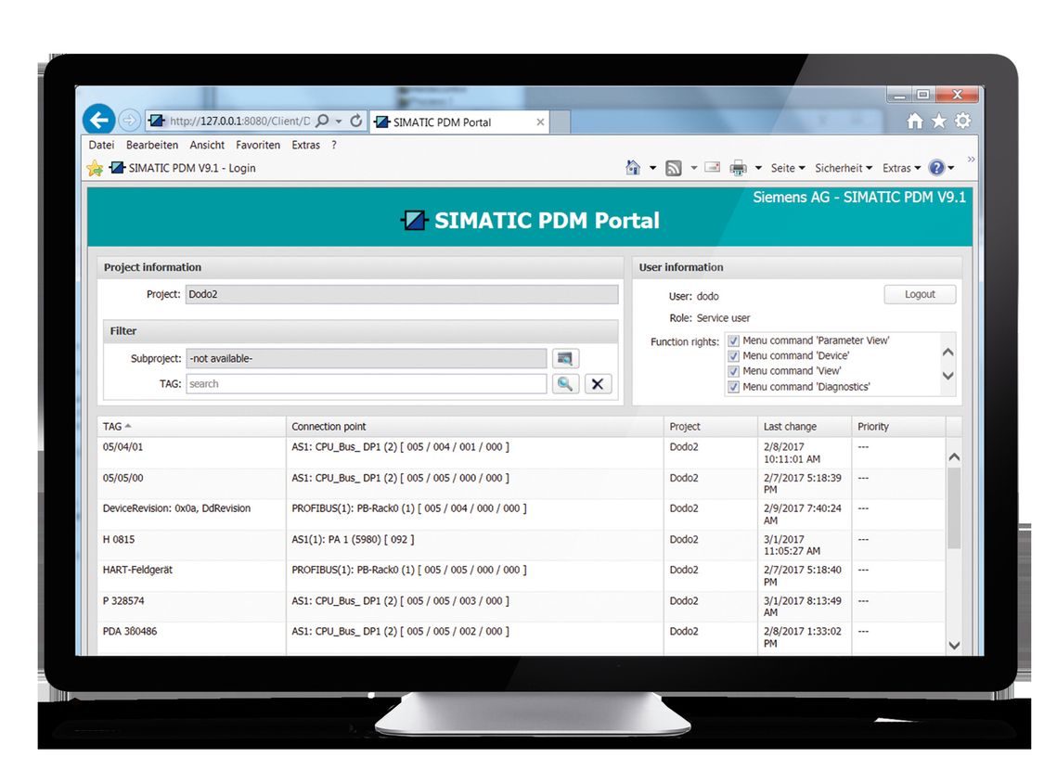Click the SIMATIC PDM V9.1 - Login favorite
Screen dimensions: 1044x783
(x=183, y=168)
